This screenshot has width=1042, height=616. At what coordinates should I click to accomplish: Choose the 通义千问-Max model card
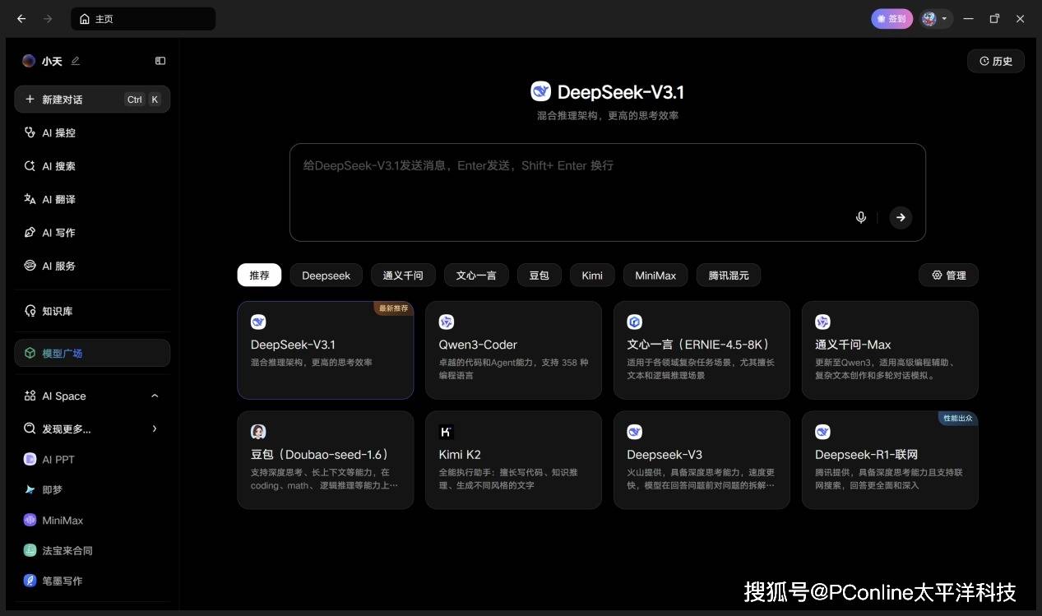(890, 350)
